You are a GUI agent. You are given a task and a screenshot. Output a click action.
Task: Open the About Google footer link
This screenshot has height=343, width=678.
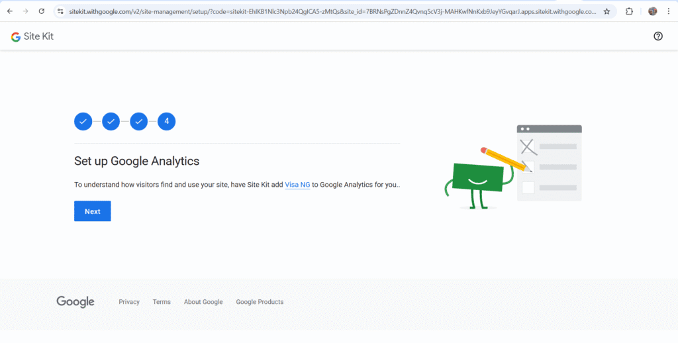tap(203, 302)
